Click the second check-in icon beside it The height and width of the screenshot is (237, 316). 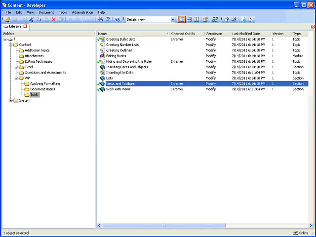pos(234,20)
